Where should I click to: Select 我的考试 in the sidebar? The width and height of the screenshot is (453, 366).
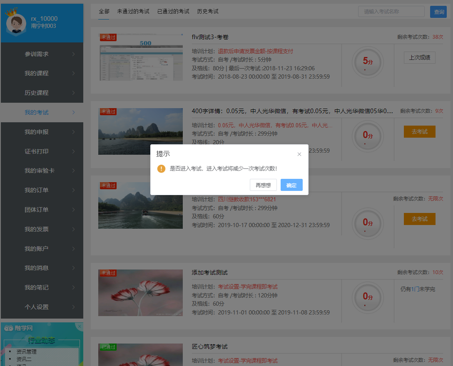[x=42, y=112]
